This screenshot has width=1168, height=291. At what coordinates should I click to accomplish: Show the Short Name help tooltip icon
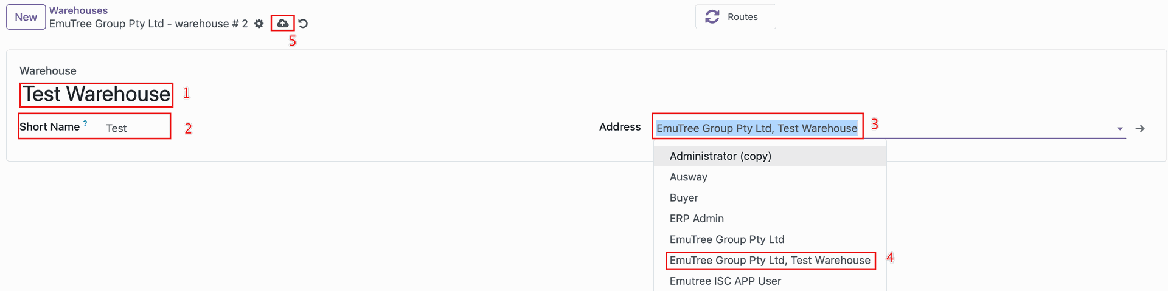pyautogui.click(x=85, y=123)
